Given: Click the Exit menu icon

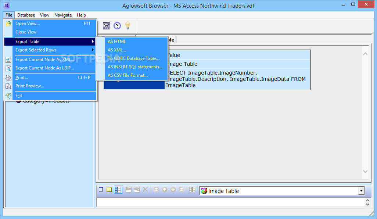Looking at the screenshot, I should point(8,96).
